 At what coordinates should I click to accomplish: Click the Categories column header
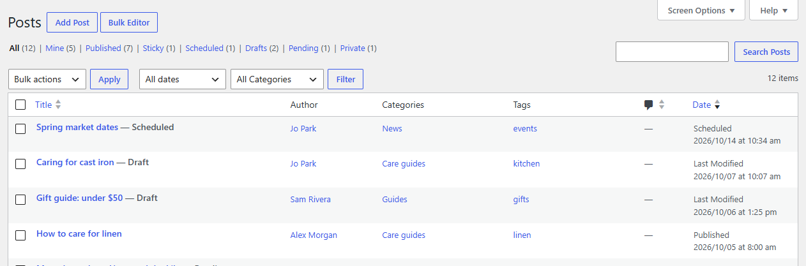click(403, 105)
